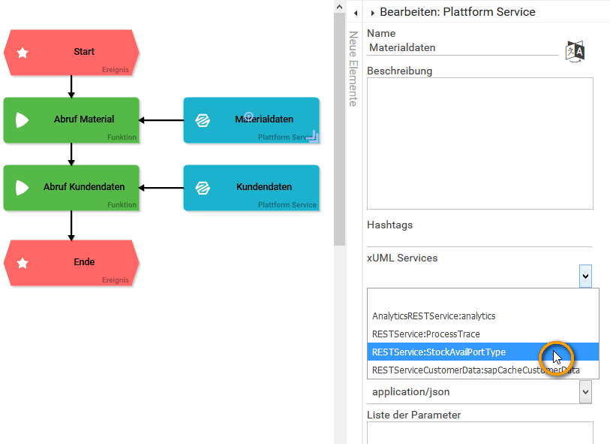Click inside the Beschreibung text area
This screenshot has width=610, height=444.
[x=480, y=143]
